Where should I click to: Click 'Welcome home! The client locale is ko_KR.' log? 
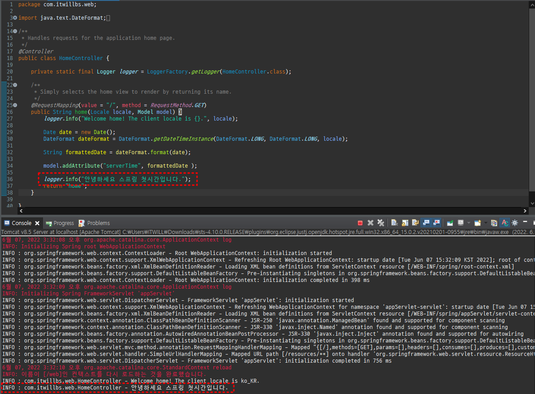(131, 381)
